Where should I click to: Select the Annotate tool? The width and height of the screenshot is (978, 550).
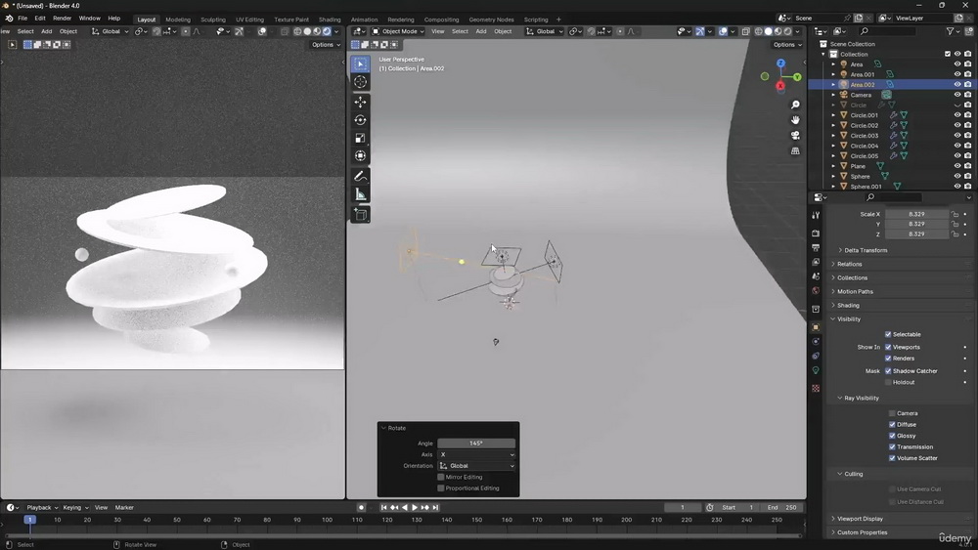click(x=361, y=176)
